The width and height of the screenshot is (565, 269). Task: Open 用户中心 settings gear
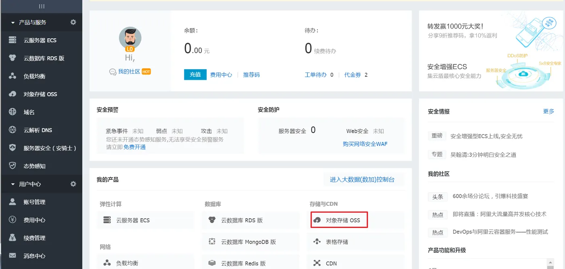[73, 184]
